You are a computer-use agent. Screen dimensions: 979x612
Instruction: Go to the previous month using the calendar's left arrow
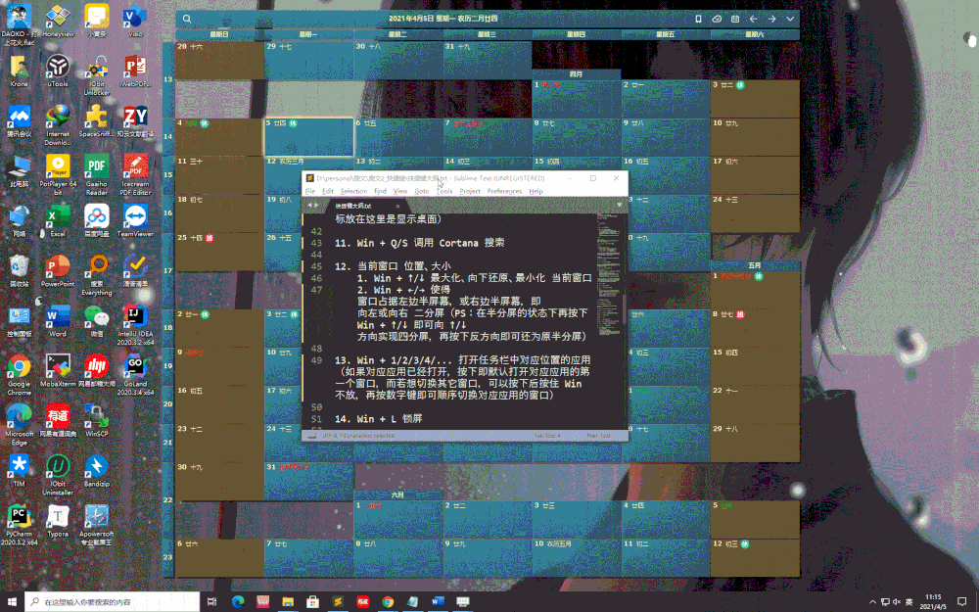click(753, 18)
